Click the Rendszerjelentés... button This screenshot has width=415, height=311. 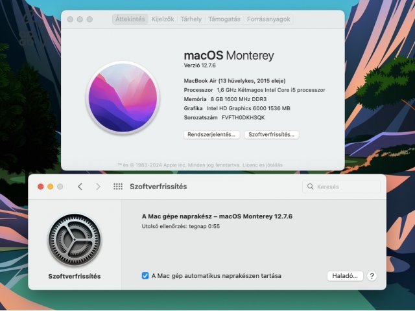tap(211, 135)
